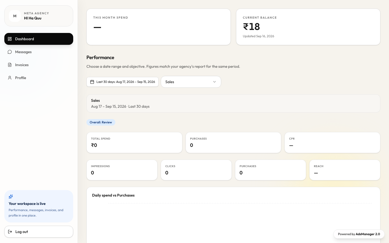Click the Overall: Review badge
This screenshot has height=243, width=389.
[x=101, y=122]
